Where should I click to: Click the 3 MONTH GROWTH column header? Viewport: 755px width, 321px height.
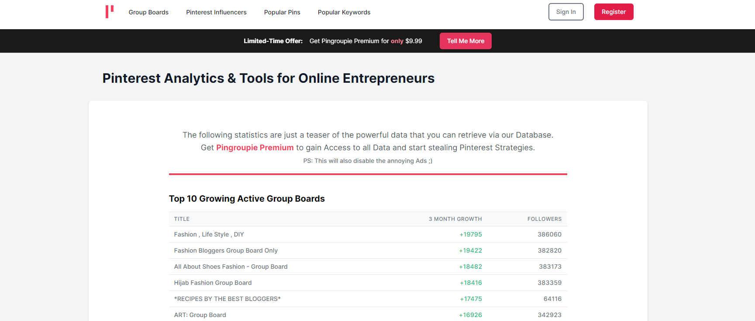455,219
